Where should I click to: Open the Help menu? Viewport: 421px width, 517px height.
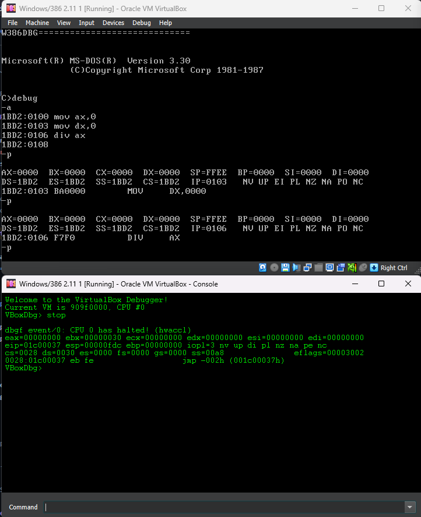click(x=166, y=23)
